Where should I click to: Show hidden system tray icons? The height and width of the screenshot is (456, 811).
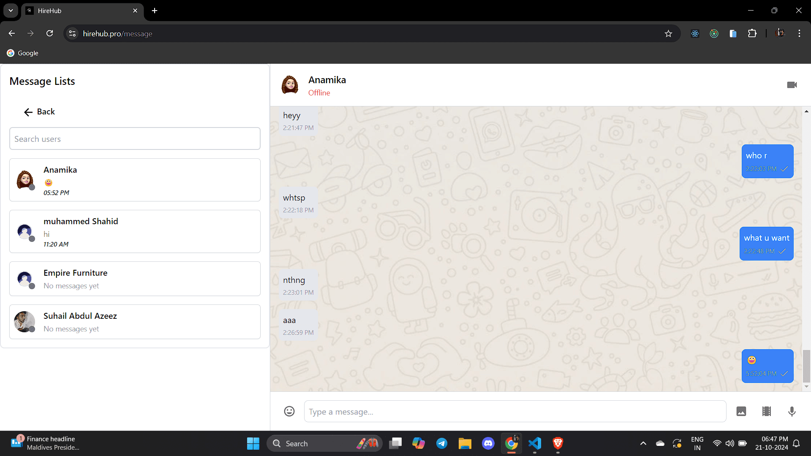click(643, 443)
